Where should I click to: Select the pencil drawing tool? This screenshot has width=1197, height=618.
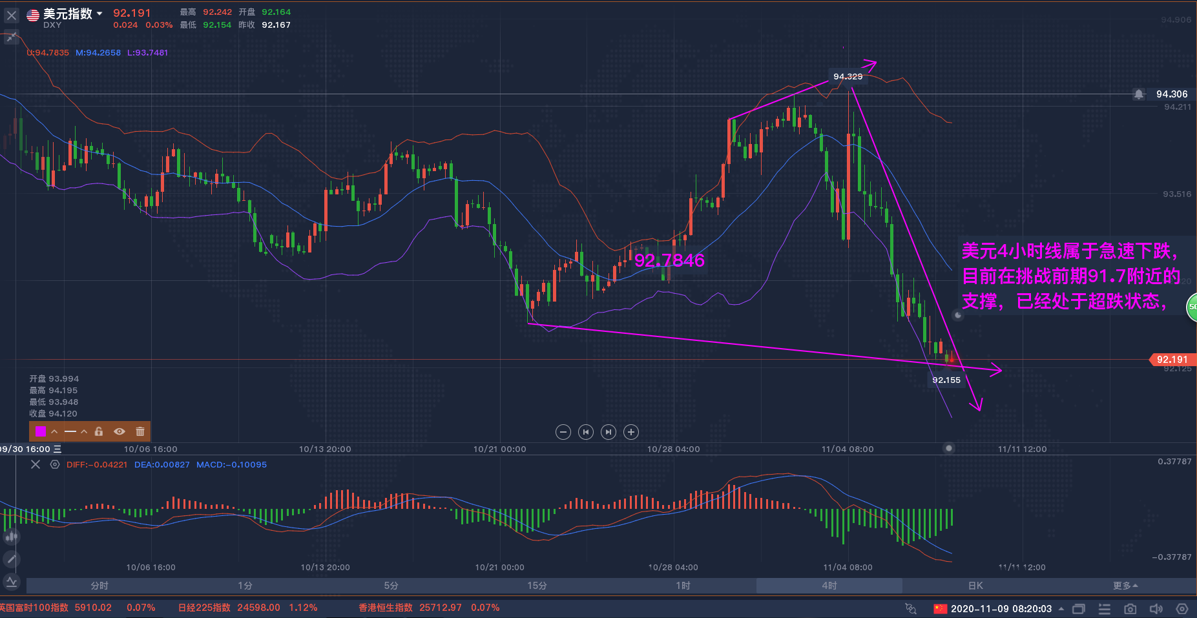(11, 559)
